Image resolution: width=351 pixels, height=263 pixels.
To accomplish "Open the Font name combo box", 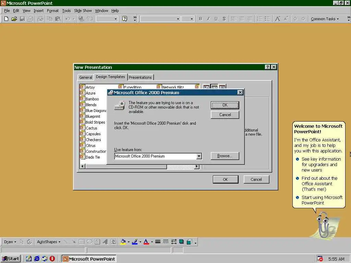I will [x=160, y=19].
